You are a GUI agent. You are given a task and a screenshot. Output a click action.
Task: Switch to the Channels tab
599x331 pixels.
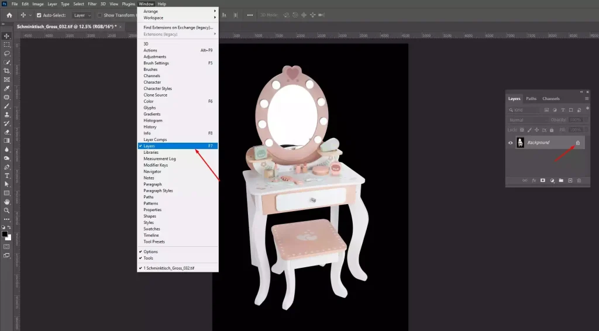point(551,98)
